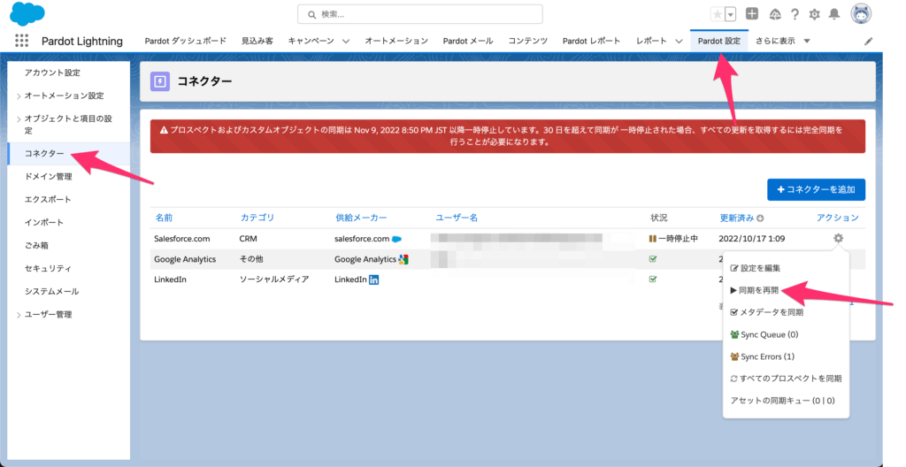Click the salesforce.com vendor cloud icon

[x=396, y=239]
